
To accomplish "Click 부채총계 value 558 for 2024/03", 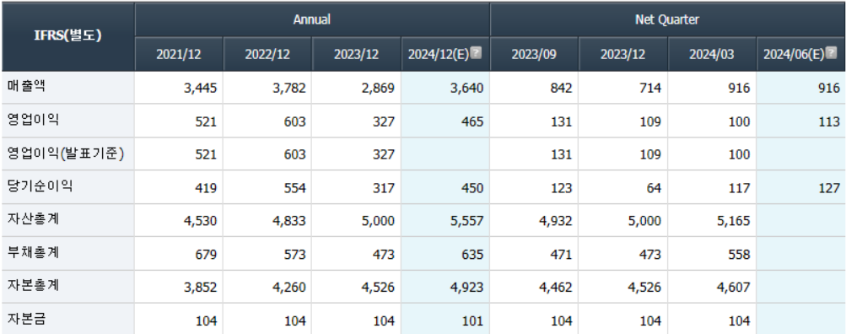I will point(740,255).
